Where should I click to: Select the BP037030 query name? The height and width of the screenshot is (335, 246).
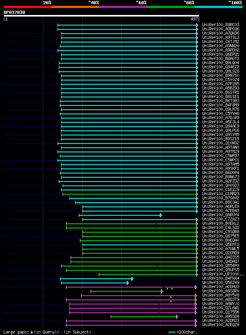tap(14, 12)
